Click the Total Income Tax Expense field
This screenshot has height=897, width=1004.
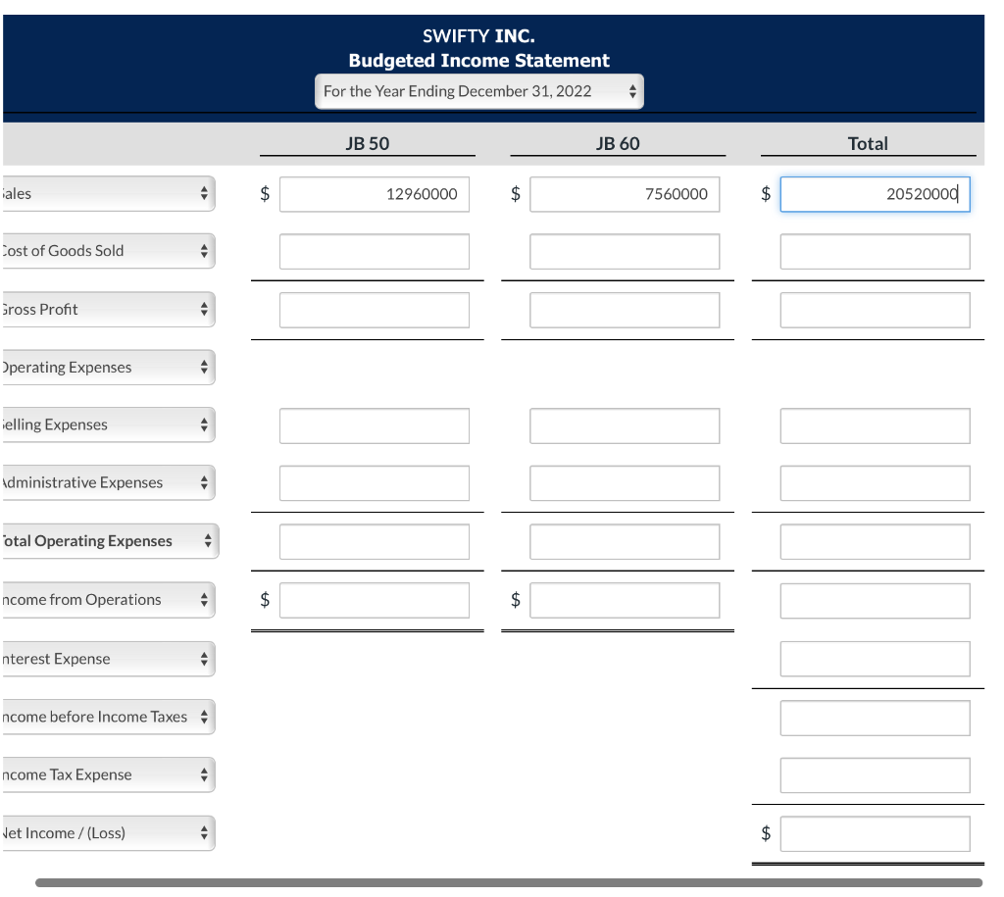(876, 775)
